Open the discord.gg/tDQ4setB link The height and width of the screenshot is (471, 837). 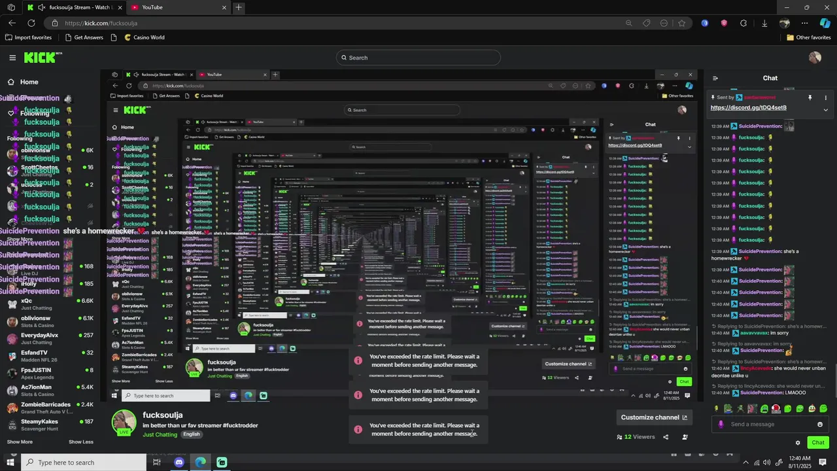748,107
